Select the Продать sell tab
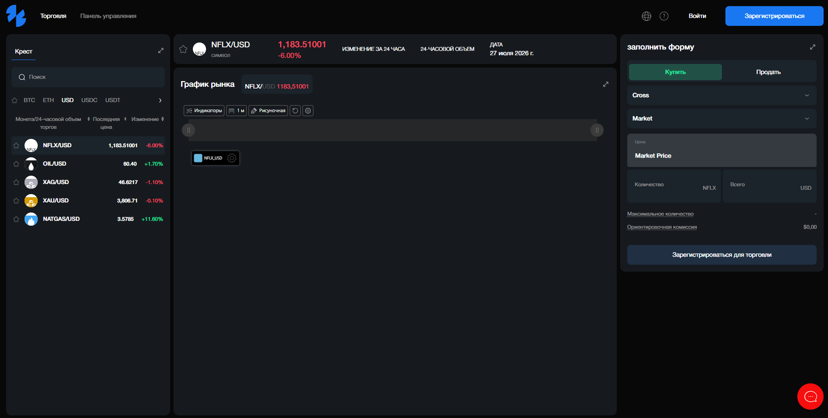828x418 pixels. pos(768,72)
